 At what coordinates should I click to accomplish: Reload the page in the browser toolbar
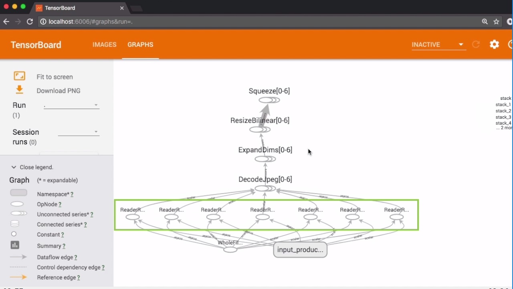pos(30,22)
